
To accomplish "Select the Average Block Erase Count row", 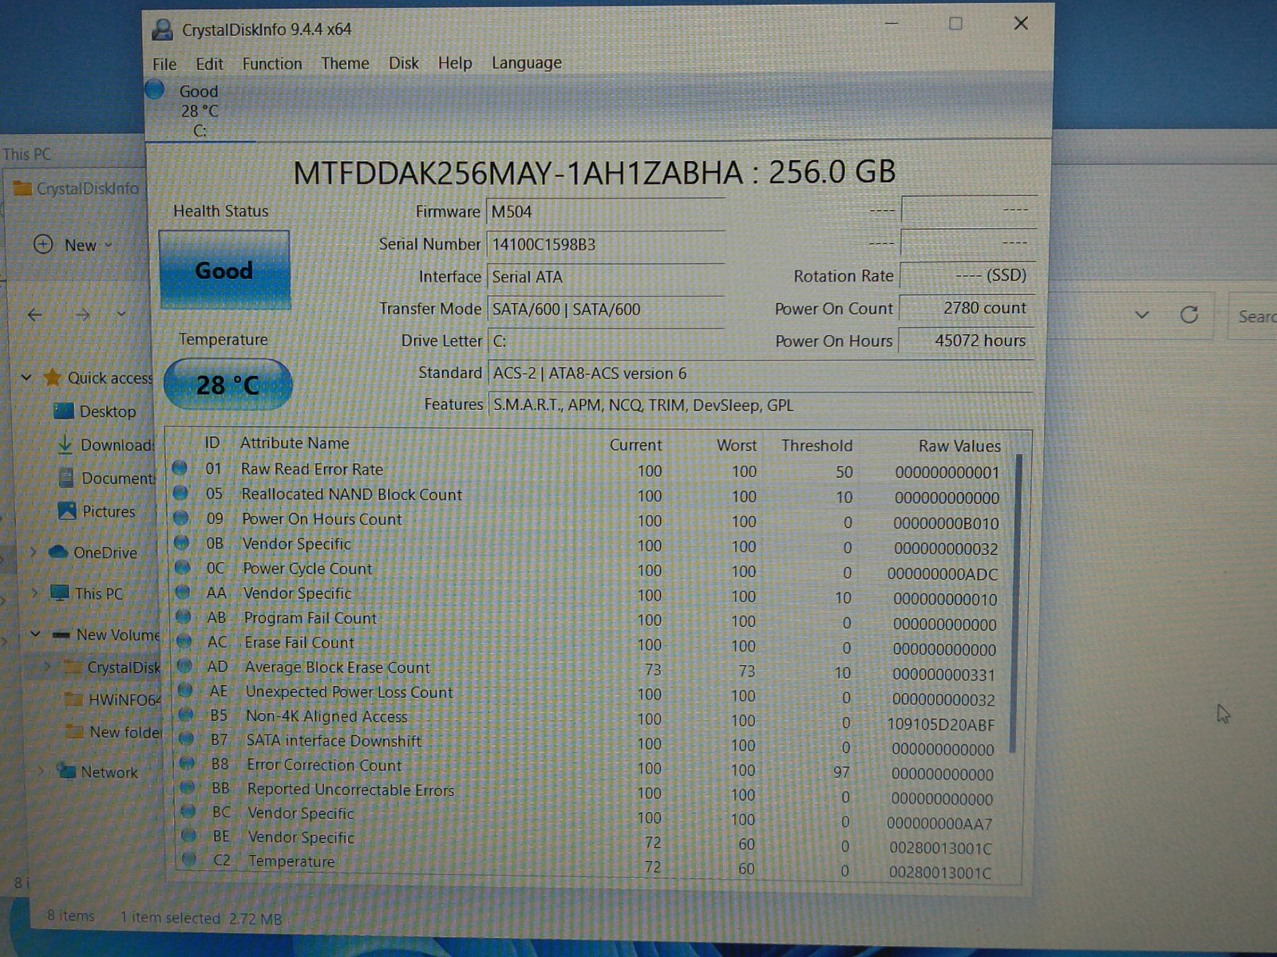I will (x=591, y=670).
